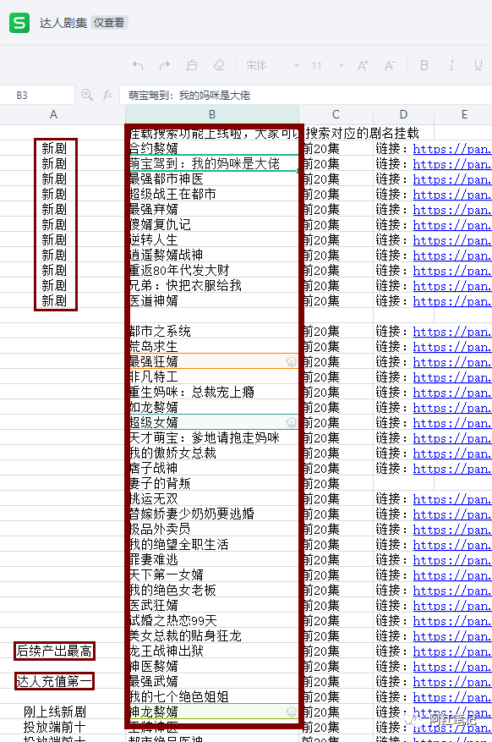Viewport: 492px width, 742px height.
Task: Click the green WPS sheet logo icon
Action: (x=19, y=23)
